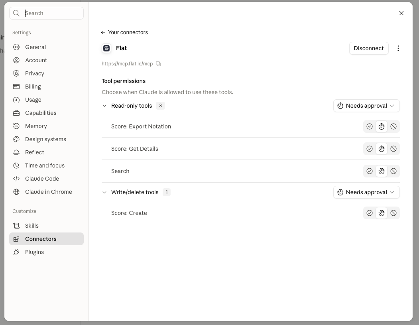The image size is (419, 325).
Task: Set Search tool to needs approval
Action: 382,171
